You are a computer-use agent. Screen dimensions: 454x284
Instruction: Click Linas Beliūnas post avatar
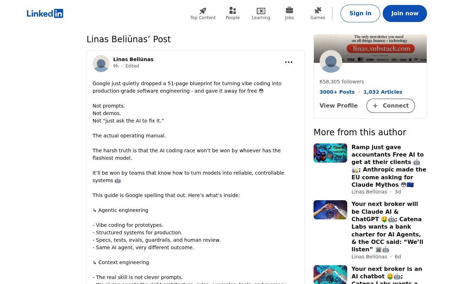(x=101, y=64)
